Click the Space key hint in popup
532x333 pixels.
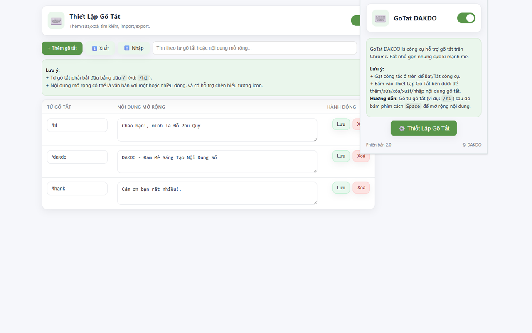(x=413, y=106)
